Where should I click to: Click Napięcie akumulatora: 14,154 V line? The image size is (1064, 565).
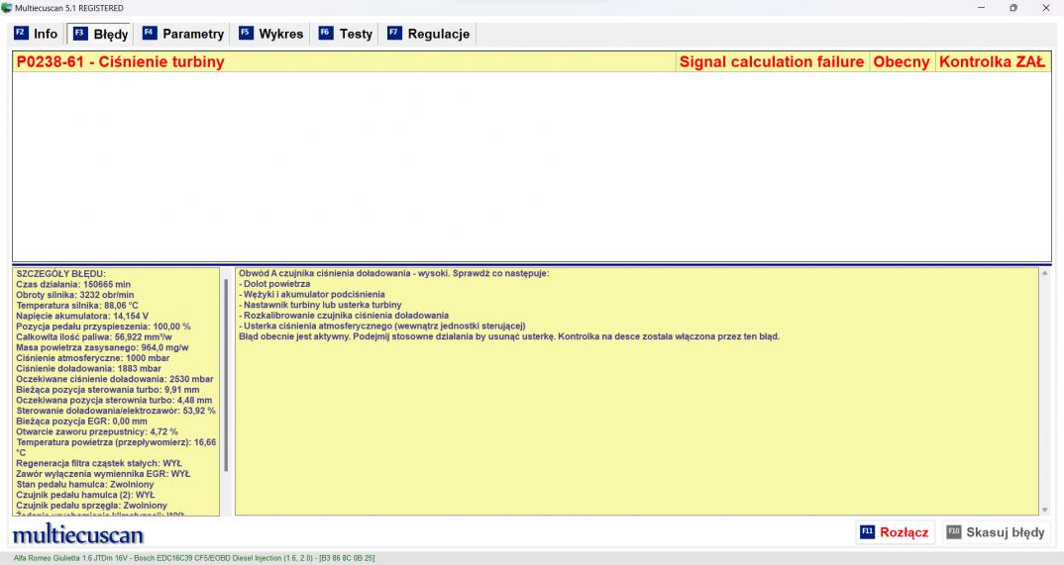click(x=82, y=316)
